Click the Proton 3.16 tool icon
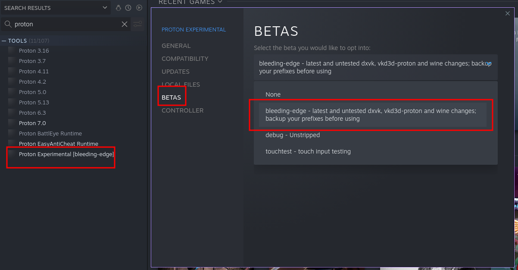 12,50
